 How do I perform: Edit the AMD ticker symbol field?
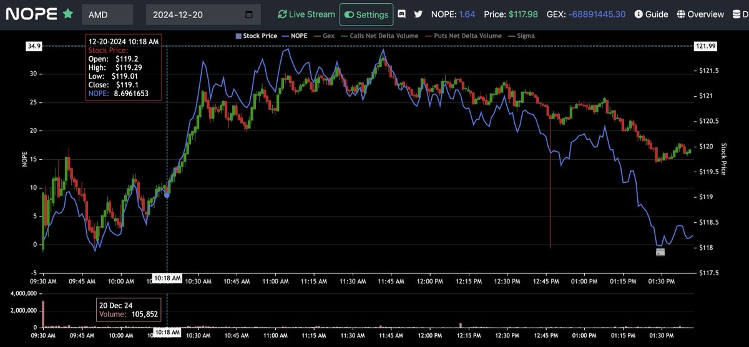click(x=107, y=14)
